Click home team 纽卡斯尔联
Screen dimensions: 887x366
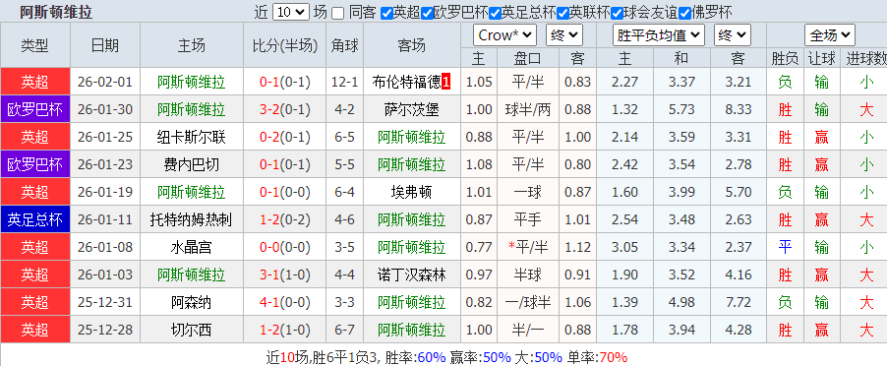coord(191,137)
